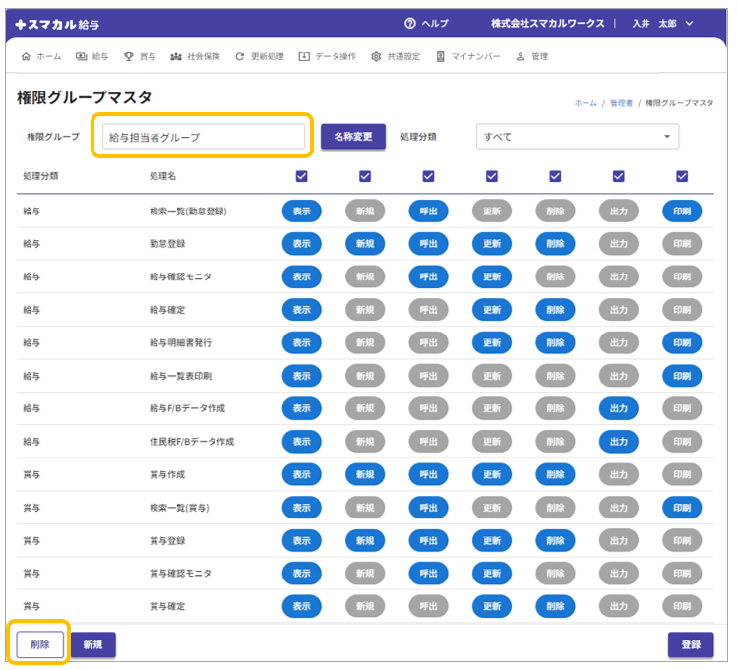This screenshot has height=670, width=737.
Task: Uncheck header checkbox above 削除 column
Action: pyautogui.click(x=555, y=176)
